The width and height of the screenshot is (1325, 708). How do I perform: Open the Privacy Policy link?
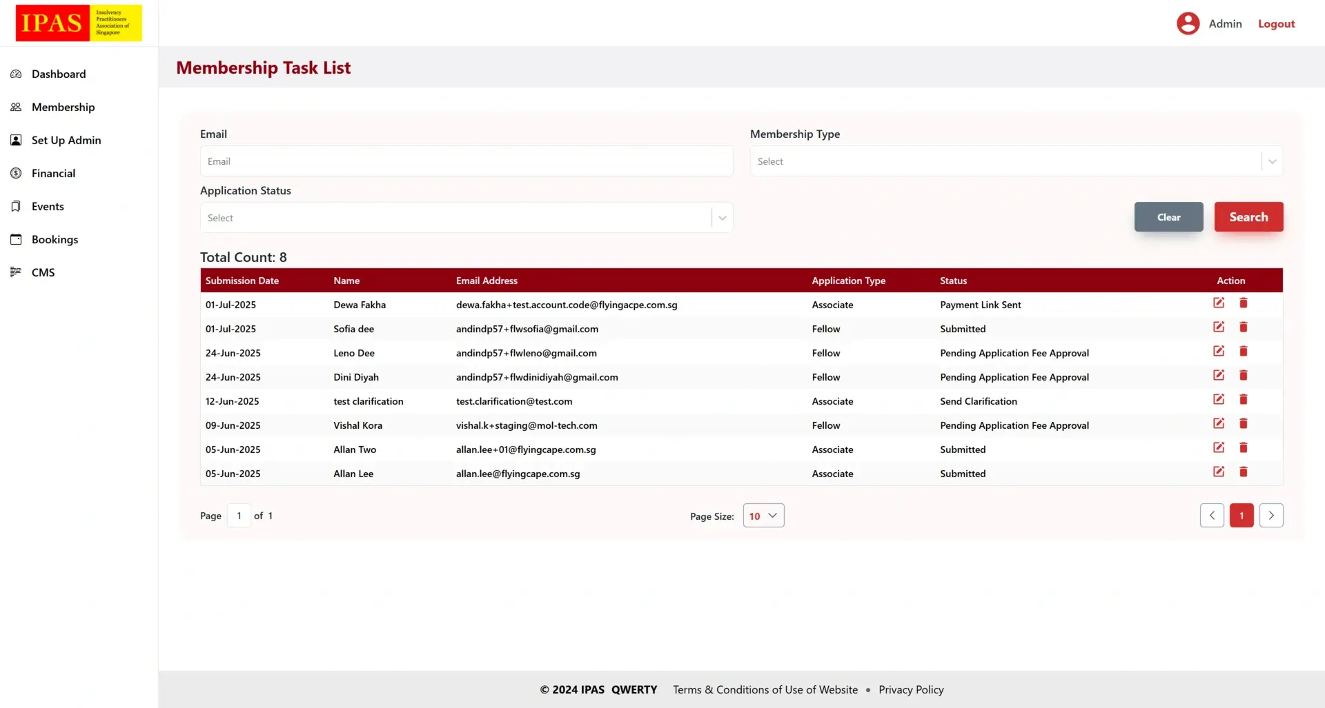(911, 689)
